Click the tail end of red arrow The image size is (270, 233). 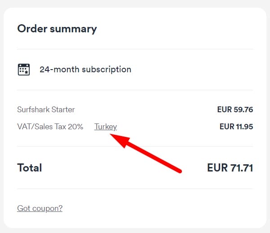[179, 170]
